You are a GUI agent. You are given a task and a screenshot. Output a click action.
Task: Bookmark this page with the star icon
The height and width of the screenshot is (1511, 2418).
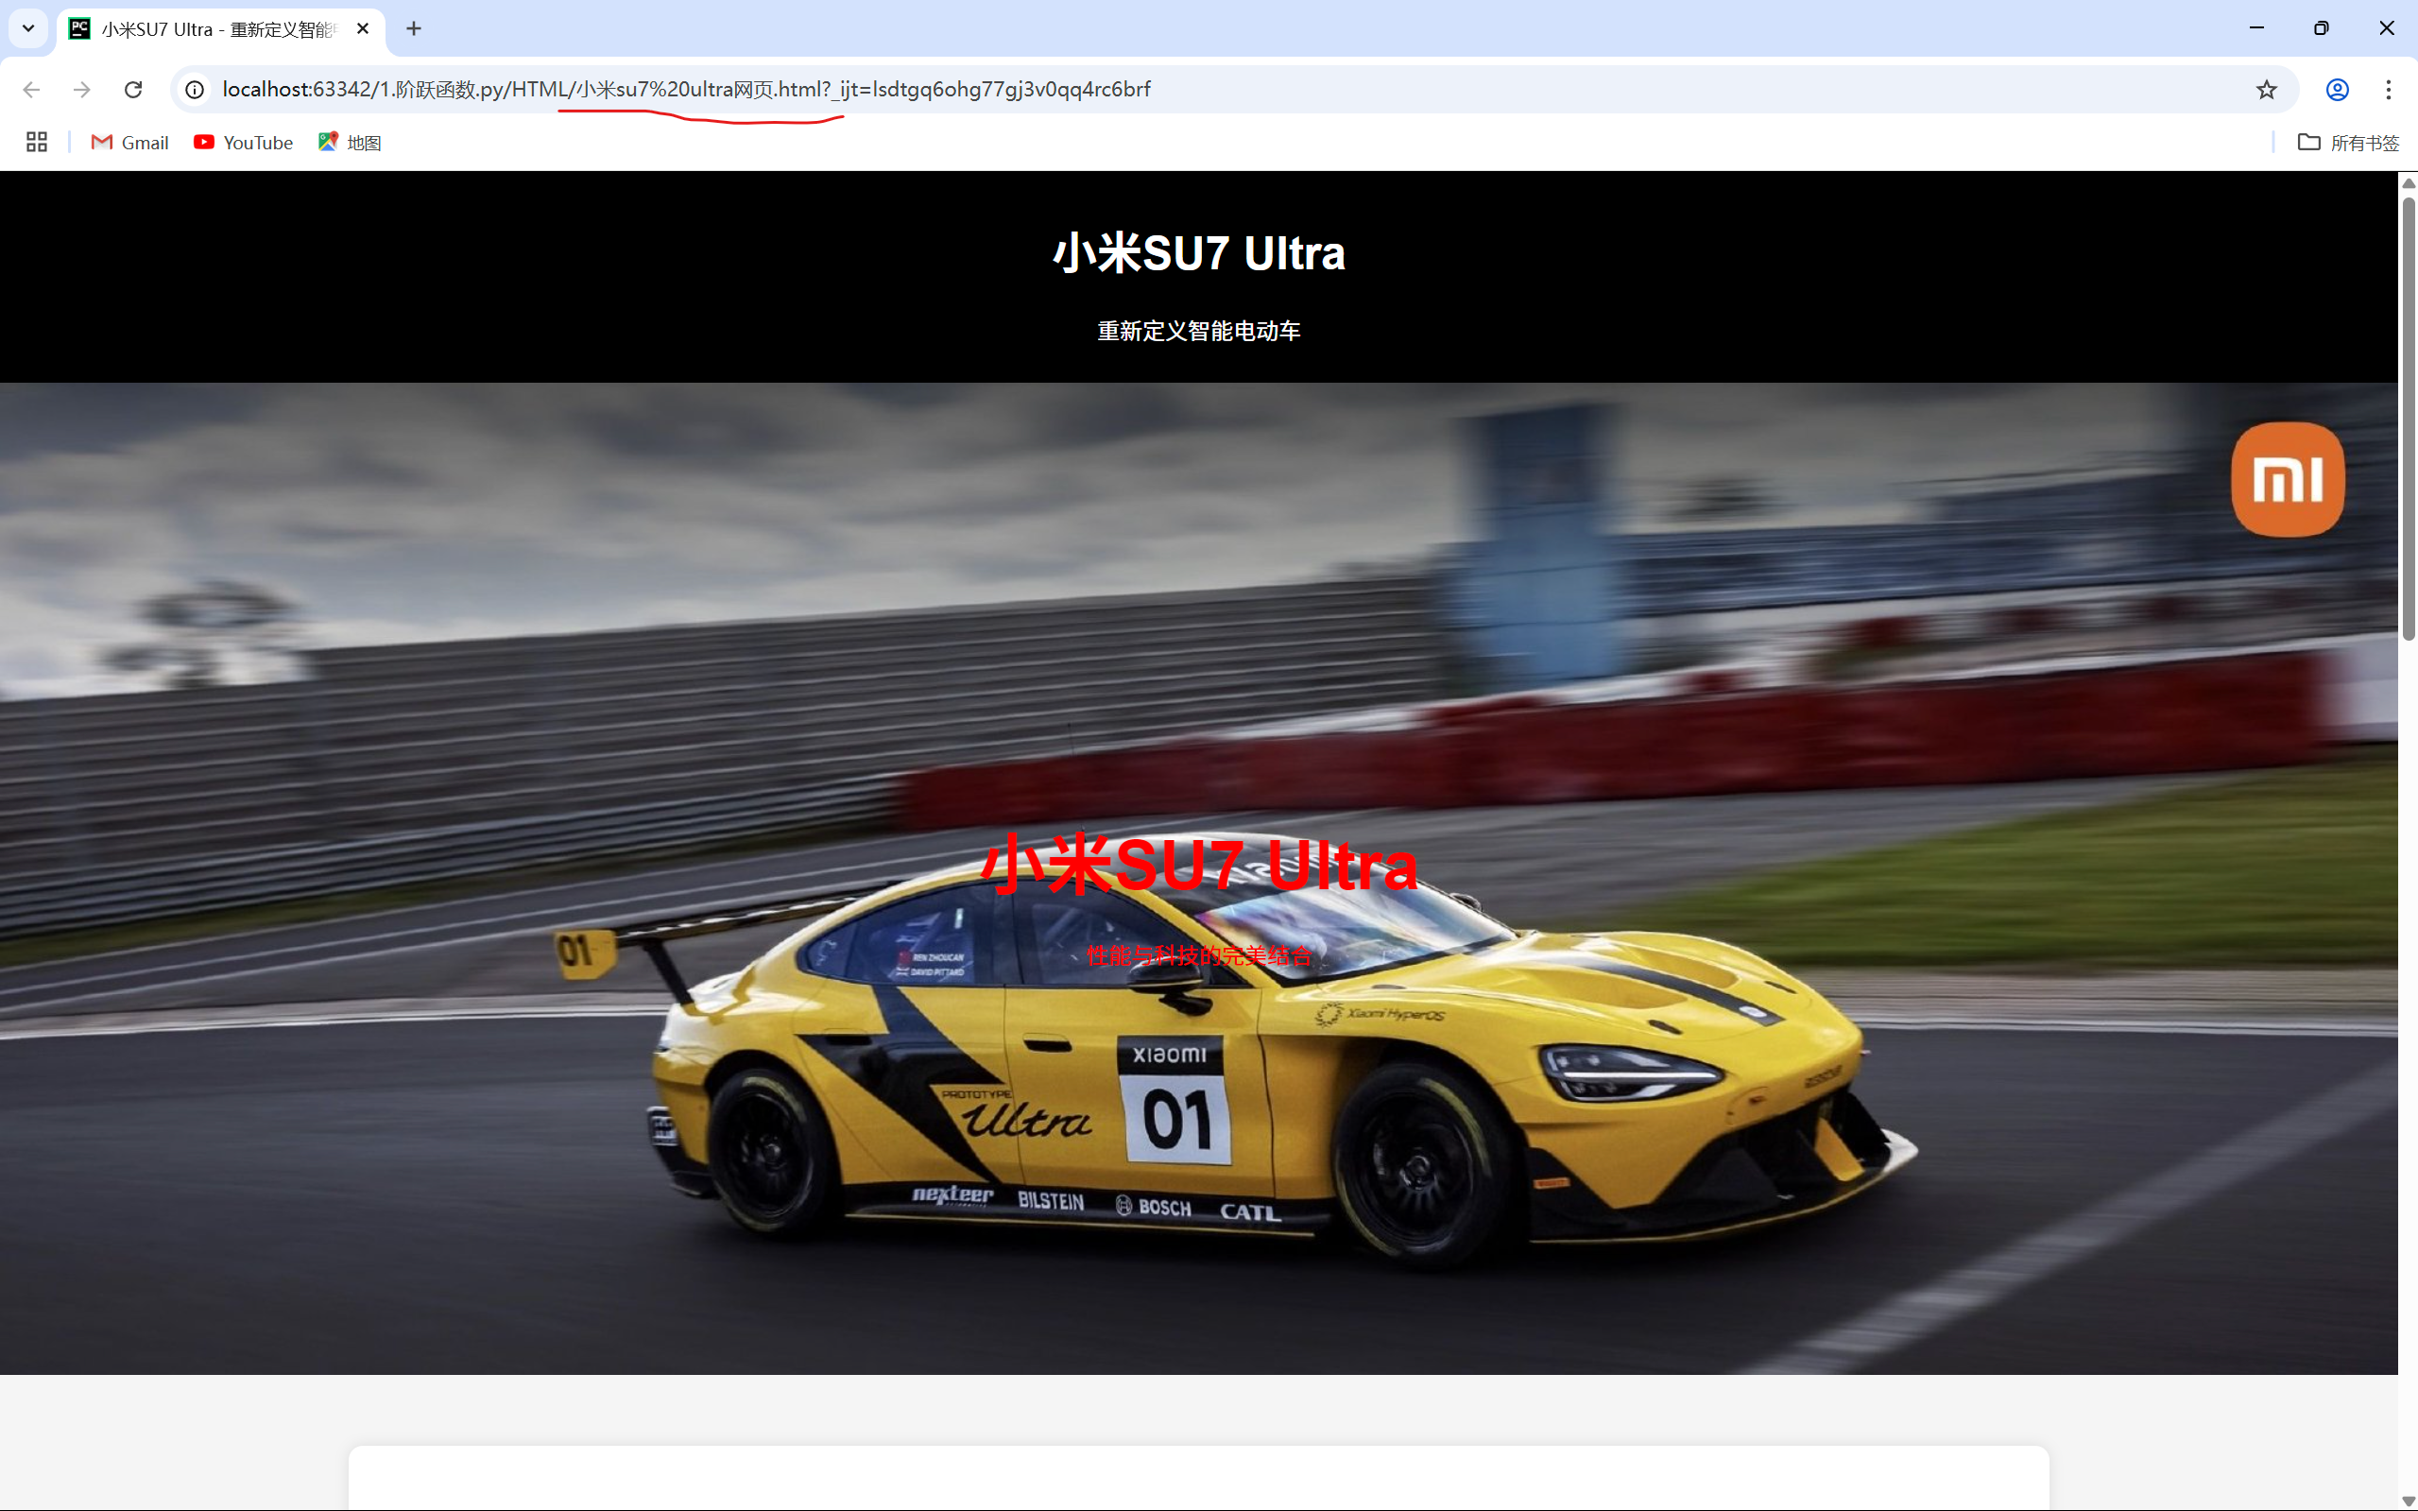(2266, 90)
